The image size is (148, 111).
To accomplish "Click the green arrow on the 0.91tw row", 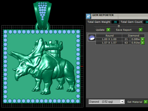I will pyautogui.click(x=143, y=43).
